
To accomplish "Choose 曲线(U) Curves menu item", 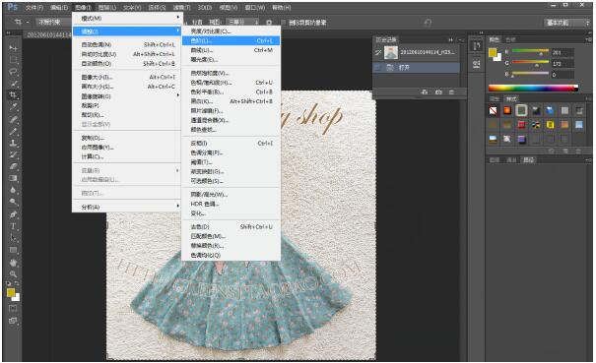I will [x=232, y=50].
